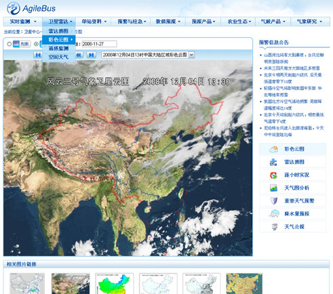The image size is (333, 294).
Task: Expand the 预报产品 navigation menu
Action: click(203, 22)
